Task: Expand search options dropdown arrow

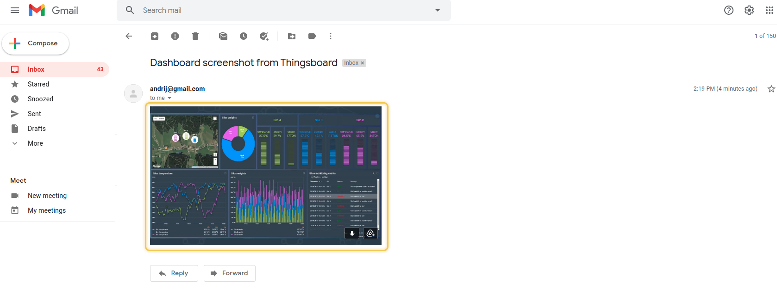Action: pos(438,10)
